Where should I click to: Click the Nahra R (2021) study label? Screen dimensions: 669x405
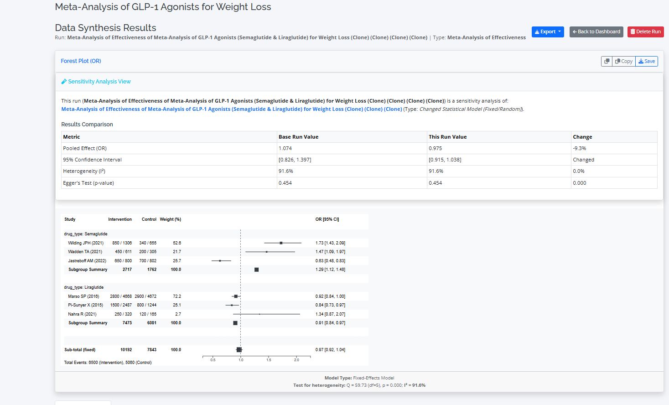click(x=82, y=314)
